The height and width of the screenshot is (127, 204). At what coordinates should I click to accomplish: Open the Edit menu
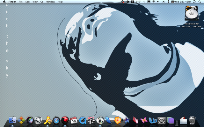(x=27, y=2)
